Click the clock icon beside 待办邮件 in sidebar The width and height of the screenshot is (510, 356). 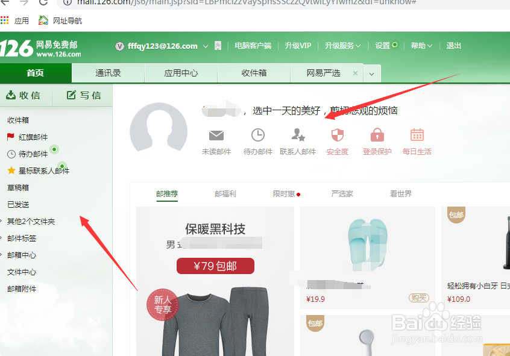11,154
